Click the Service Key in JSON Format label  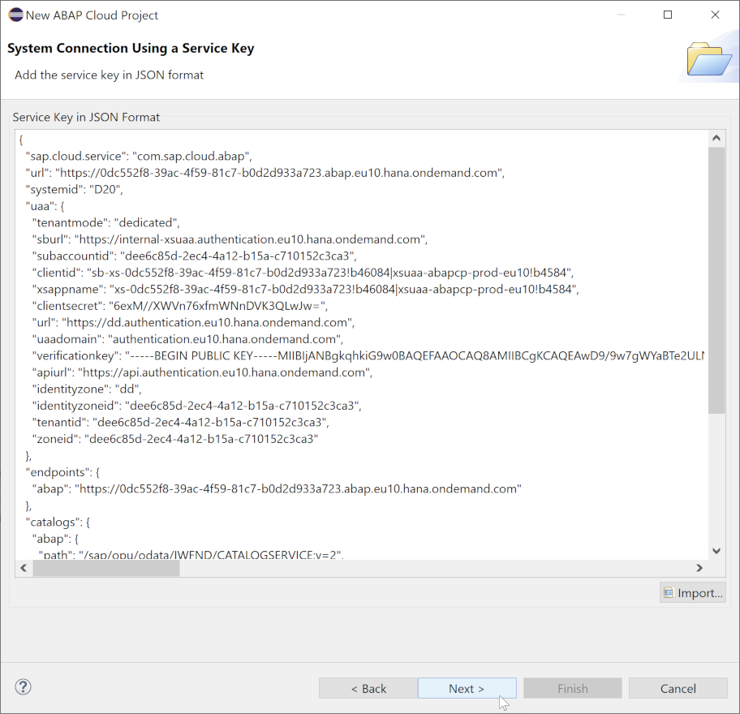click(x=86, y=117)
